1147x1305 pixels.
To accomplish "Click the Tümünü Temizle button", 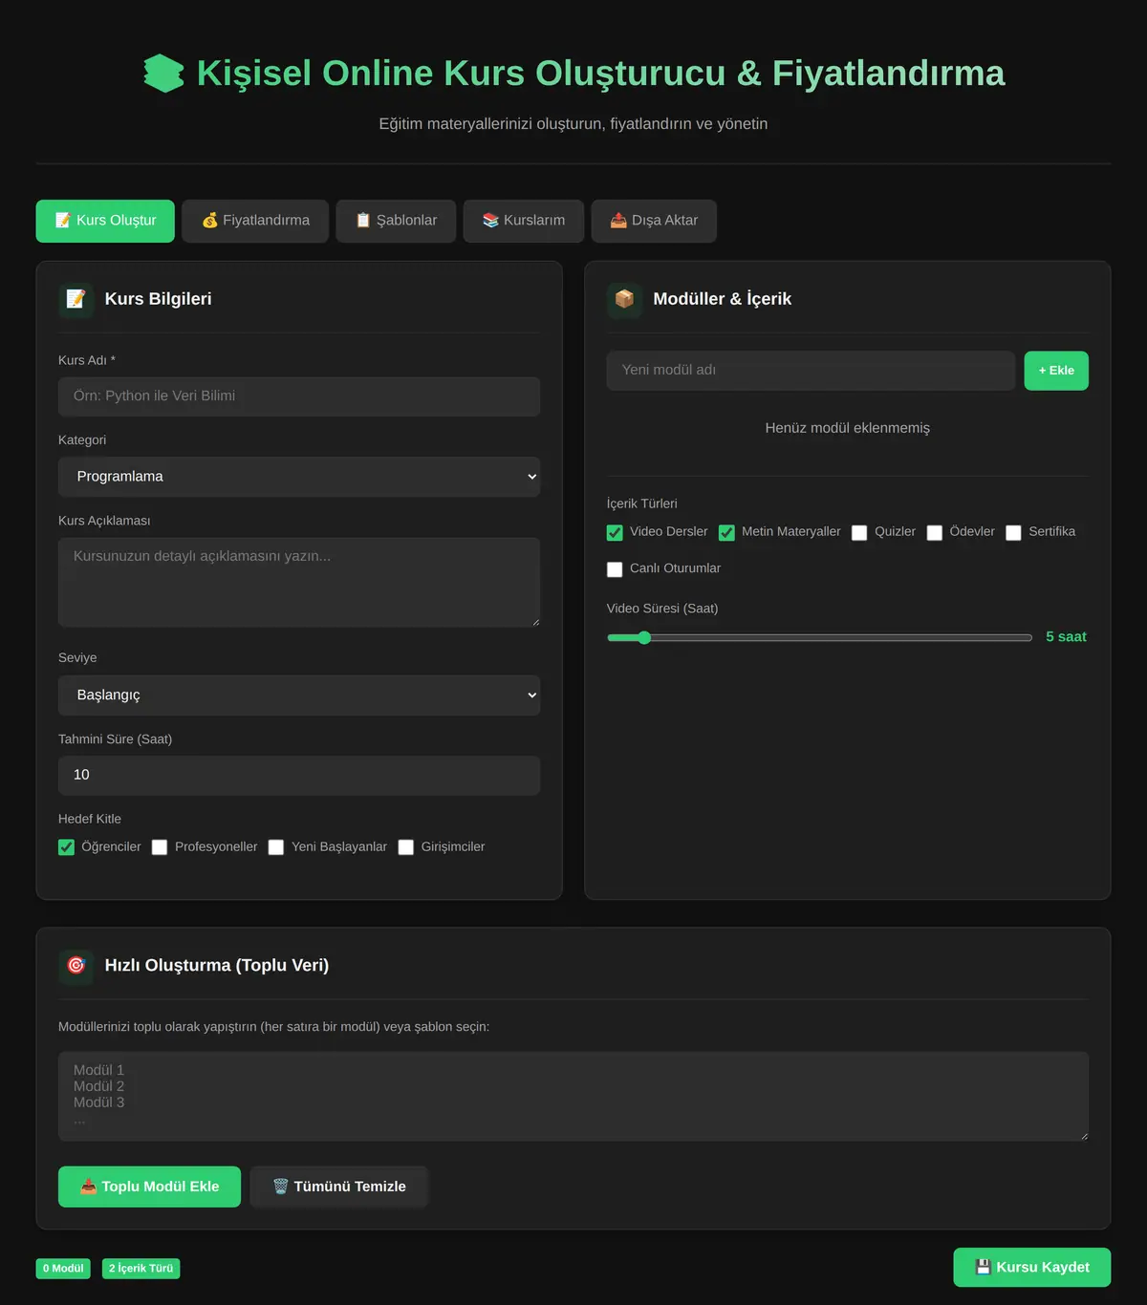I will tap(339, 1187).
